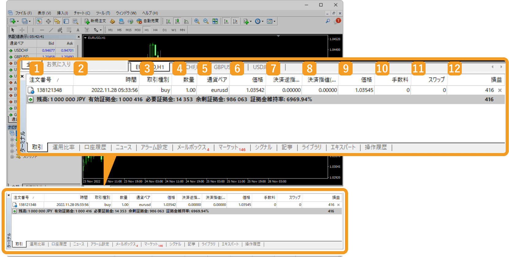Open the ファイル (F) menu
Screen dimensions: 509x257
[23, 13]
